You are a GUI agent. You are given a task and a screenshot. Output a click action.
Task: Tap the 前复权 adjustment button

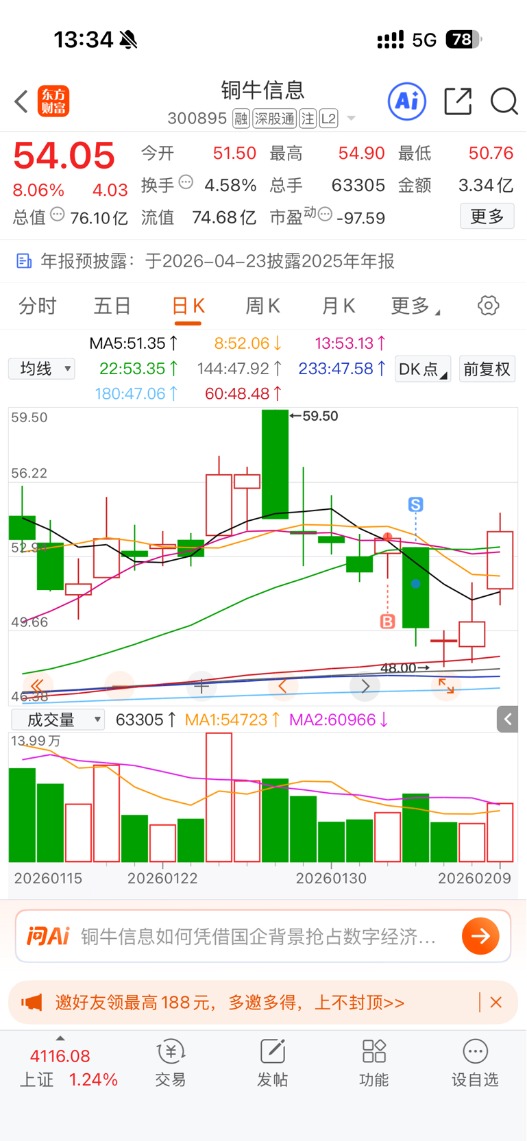click(487, 369)
